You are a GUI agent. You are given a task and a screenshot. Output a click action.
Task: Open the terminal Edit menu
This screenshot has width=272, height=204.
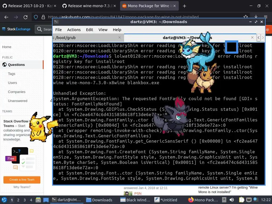click(90, 30)
